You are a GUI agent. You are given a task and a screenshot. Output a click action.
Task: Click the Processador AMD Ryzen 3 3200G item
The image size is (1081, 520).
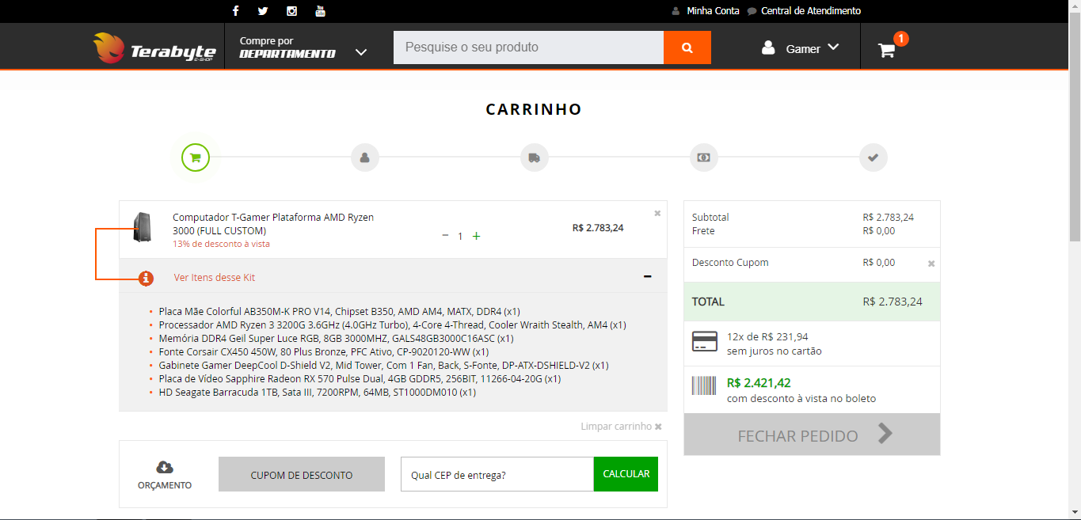tap(393, 325)
